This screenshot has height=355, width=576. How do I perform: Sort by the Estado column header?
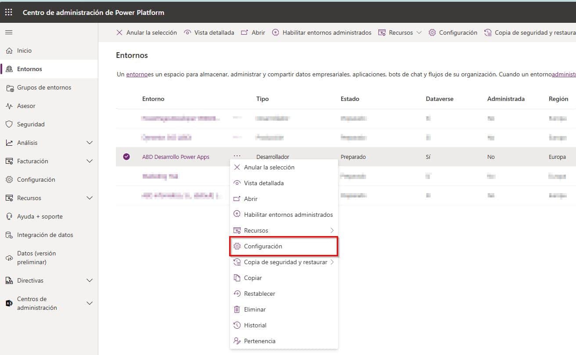tap(350, 99)
